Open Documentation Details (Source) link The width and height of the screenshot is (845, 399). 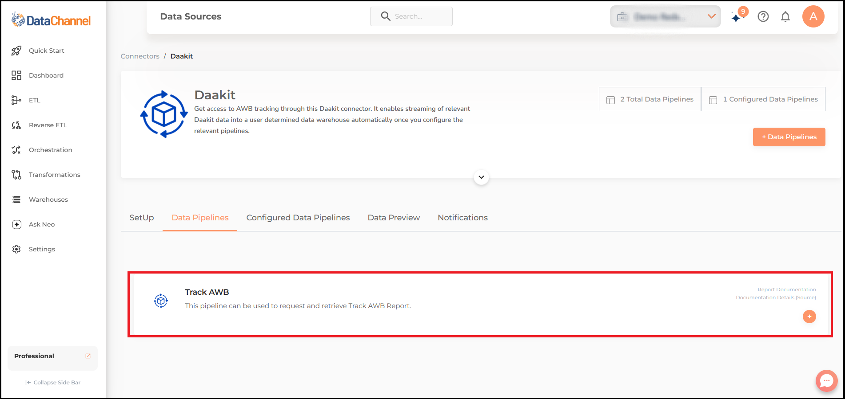[x=776, y=297]
